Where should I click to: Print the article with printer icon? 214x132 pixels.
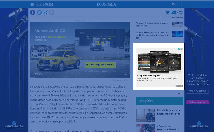(180, 12)
